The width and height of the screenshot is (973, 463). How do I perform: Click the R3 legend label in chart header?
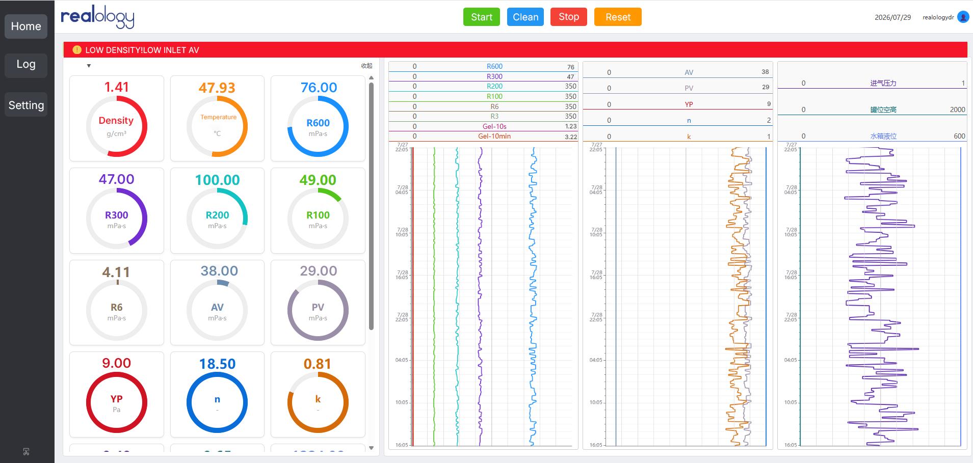(494, 116)
